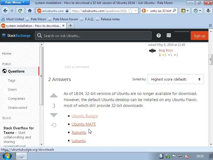Click 'asked May 6, 2018 at 11:49' text
213x160 pixels.
coord(167,45)
